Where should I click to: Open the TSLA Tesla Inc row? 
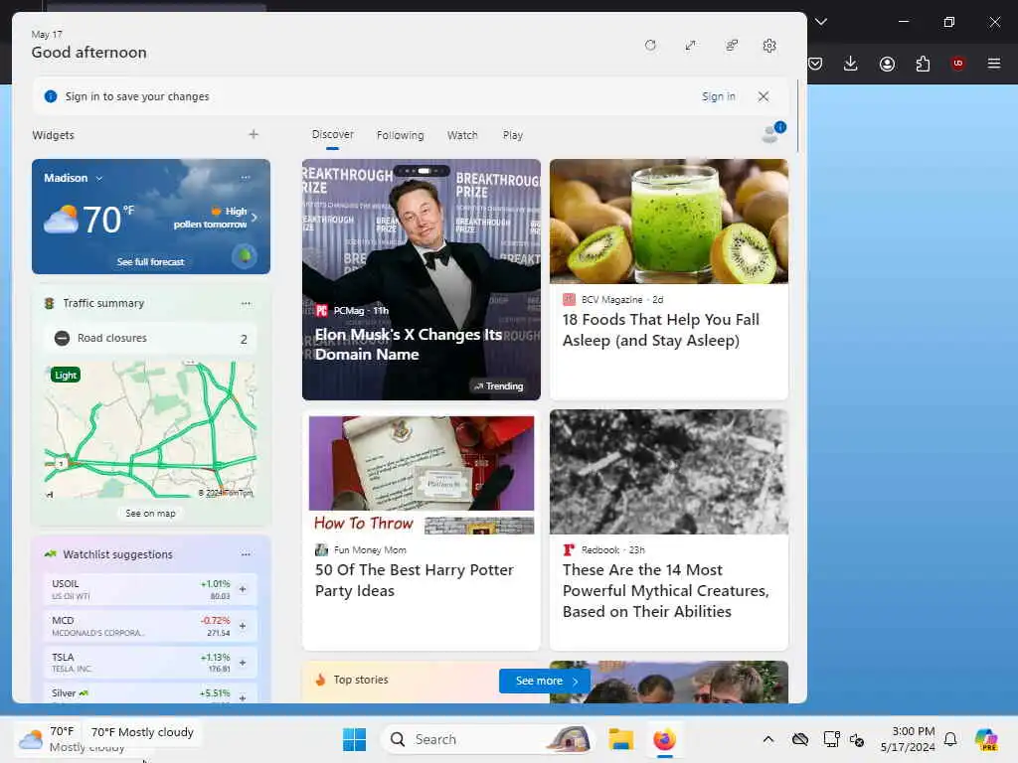(151, 663)
